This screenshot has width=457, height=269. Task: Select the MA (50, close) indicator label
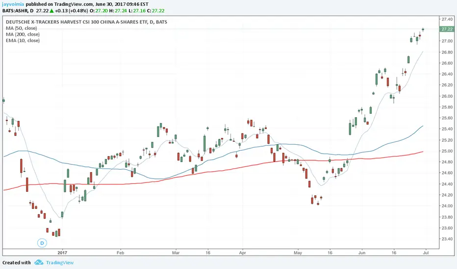(x=22, y=28)
